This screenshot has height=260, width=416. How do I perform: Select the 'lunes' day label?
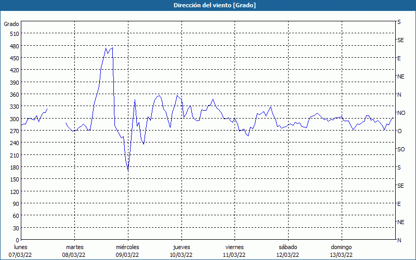click(x=21, y=247)
